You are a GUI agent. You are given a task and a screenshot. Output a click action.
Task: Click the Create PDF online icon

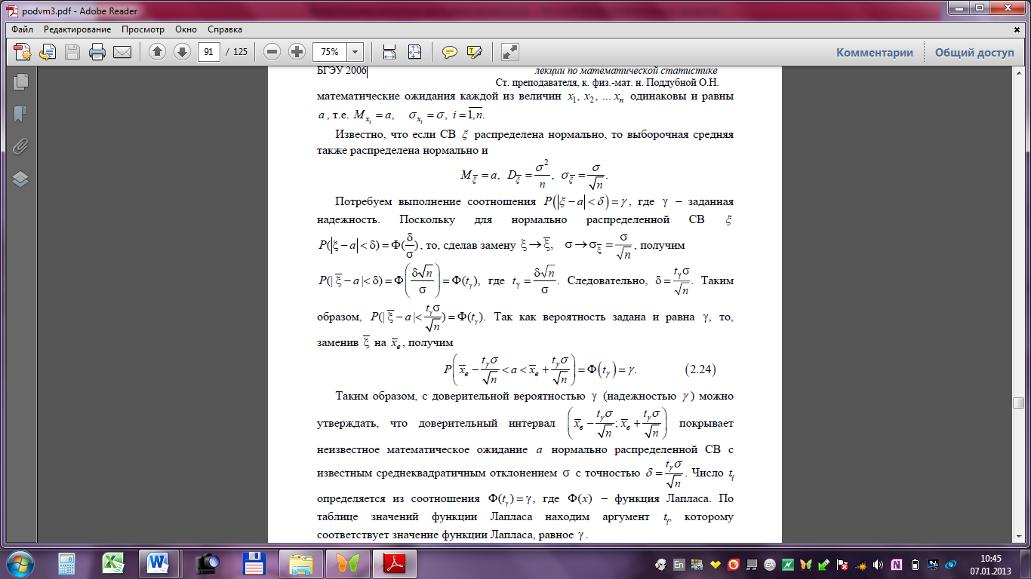click(x=23, y=52)
